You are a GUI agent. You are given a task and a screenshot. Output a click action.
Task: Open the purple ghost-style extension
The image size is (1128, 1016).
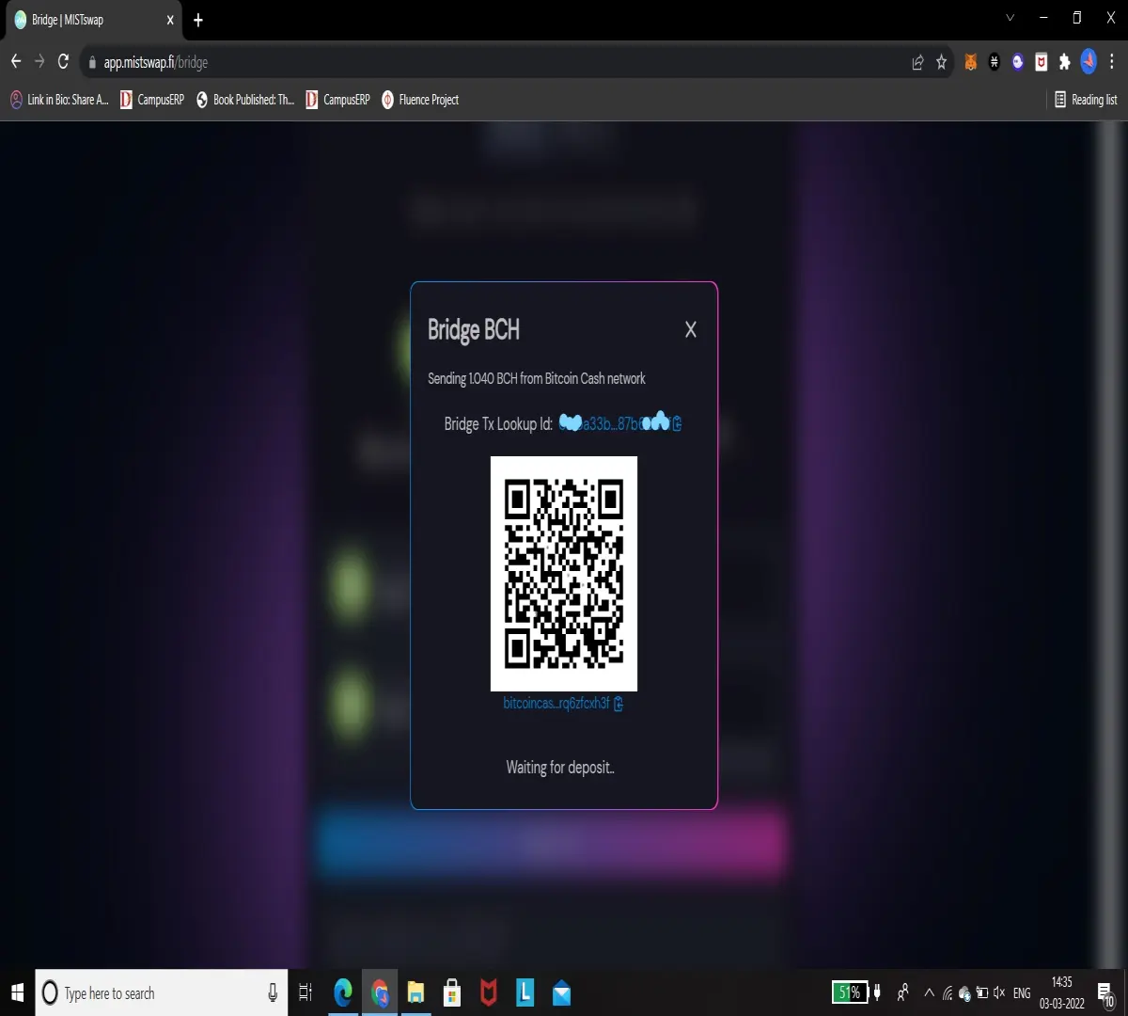[x=1018, y=62]
